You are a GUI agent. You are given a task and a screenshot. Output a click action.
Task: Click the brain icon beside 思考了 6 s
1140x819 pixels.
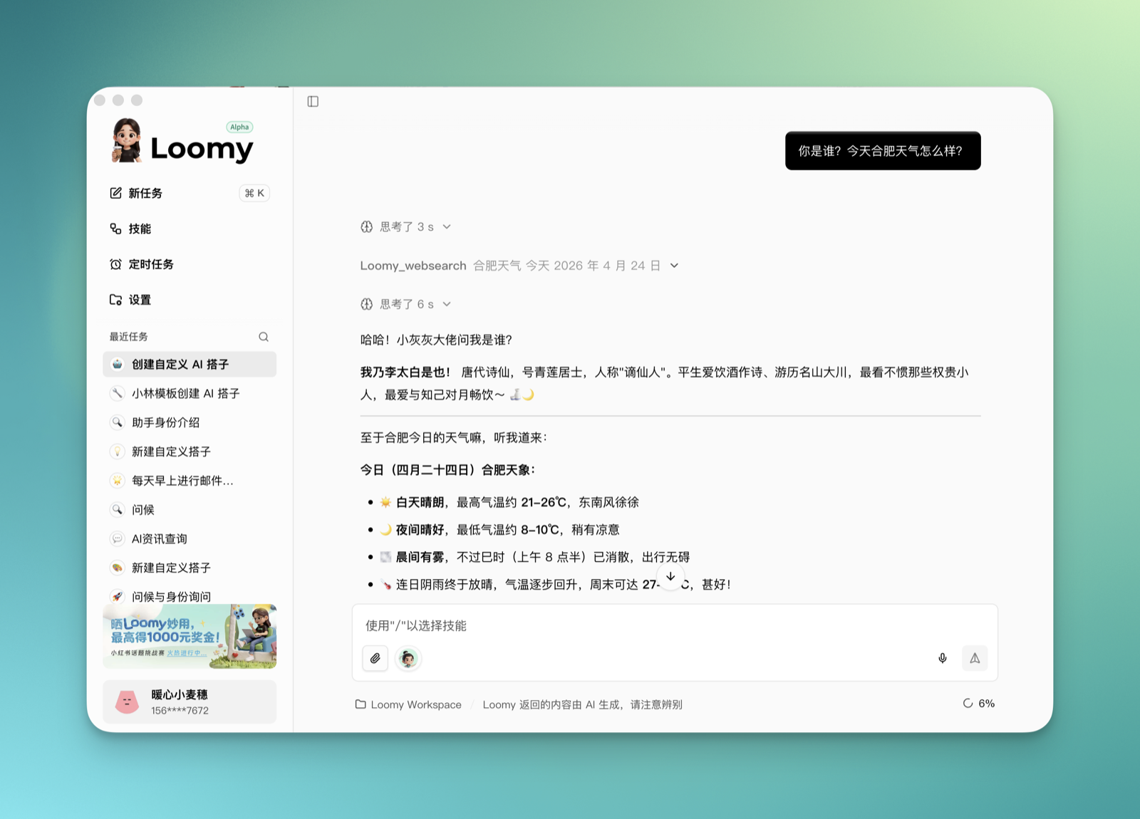tap(366, 304)
